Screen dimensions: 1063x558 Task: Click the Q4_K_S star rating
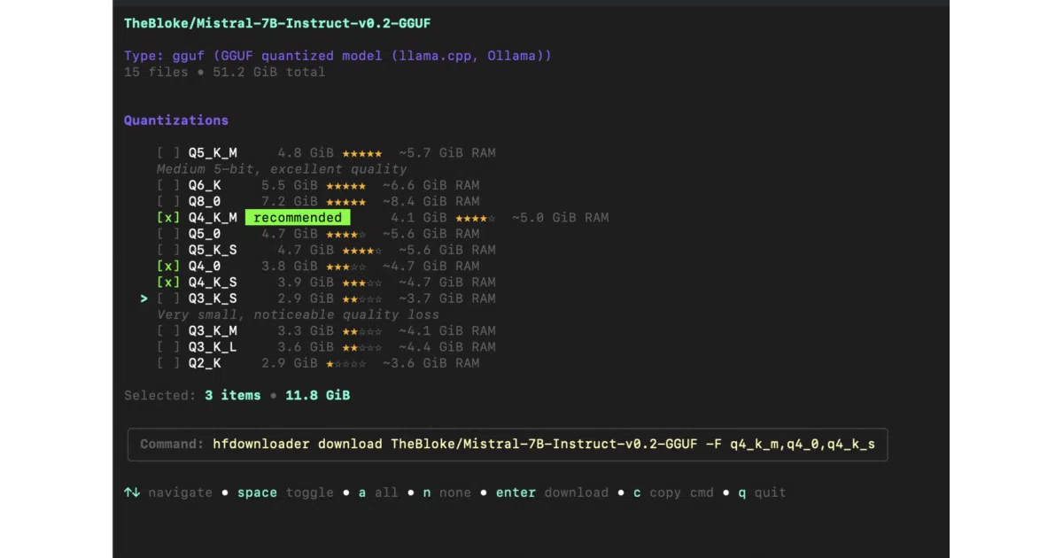[x=362, y=283]
